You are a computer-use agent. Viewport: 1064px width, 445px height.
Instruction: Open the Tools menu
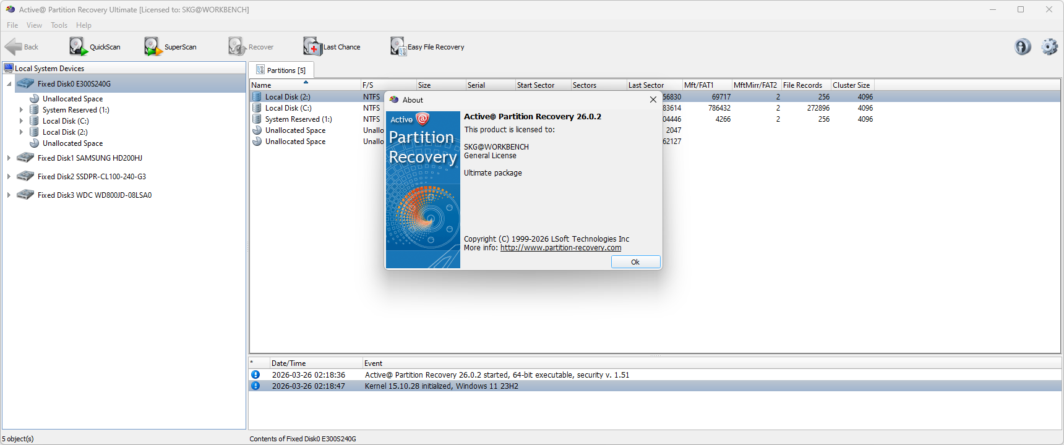[59, 25]
